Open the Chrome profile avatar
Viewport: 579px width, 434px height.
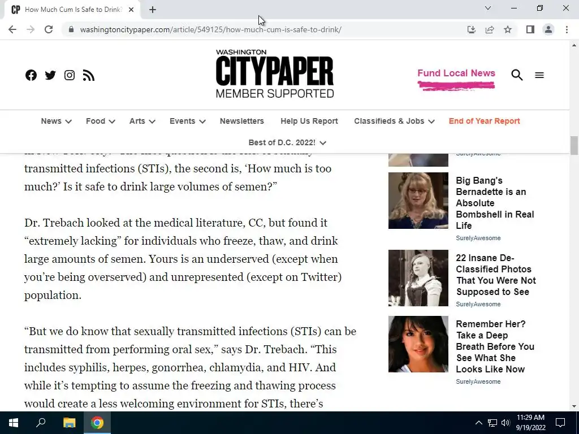pos(548,29)
